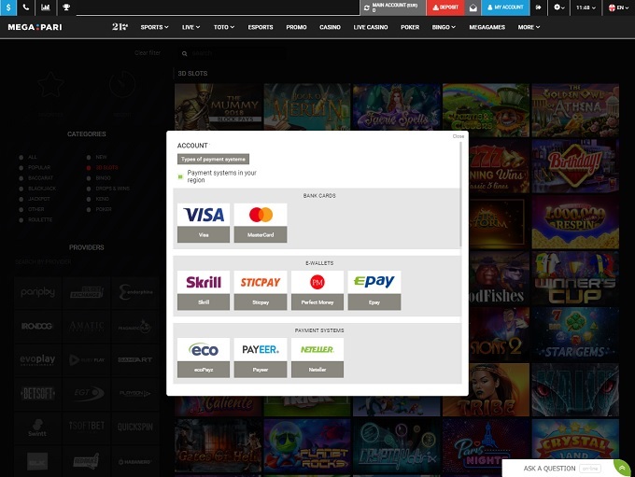Choose ecoPayz payment system
The image size is (635, 477).
[204, 357]
